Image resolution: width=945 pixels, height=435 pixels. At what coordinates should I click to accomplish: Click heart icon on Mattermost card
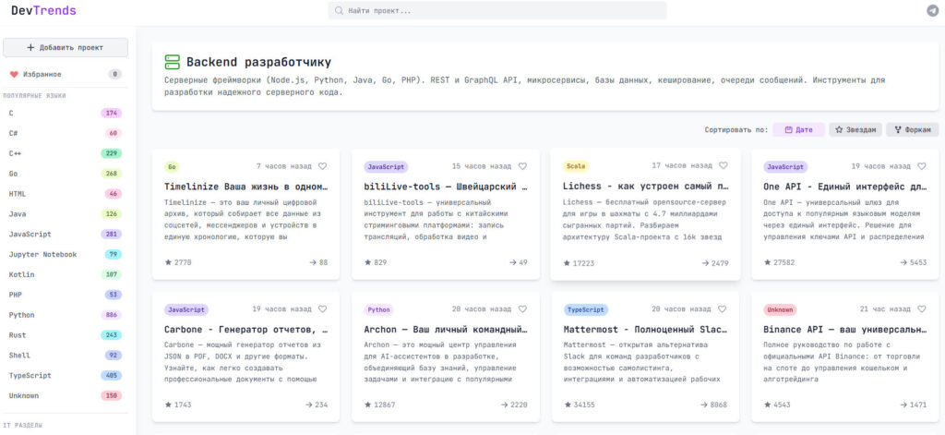723,309
